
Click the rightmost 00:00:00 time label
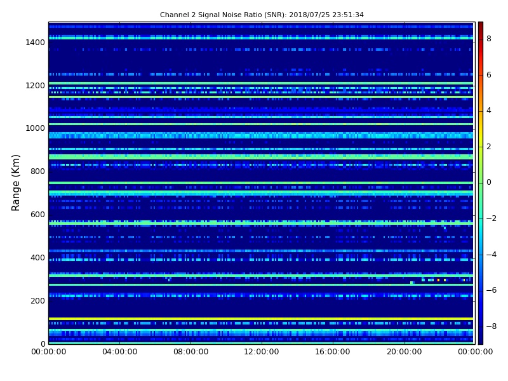point(475,352)
